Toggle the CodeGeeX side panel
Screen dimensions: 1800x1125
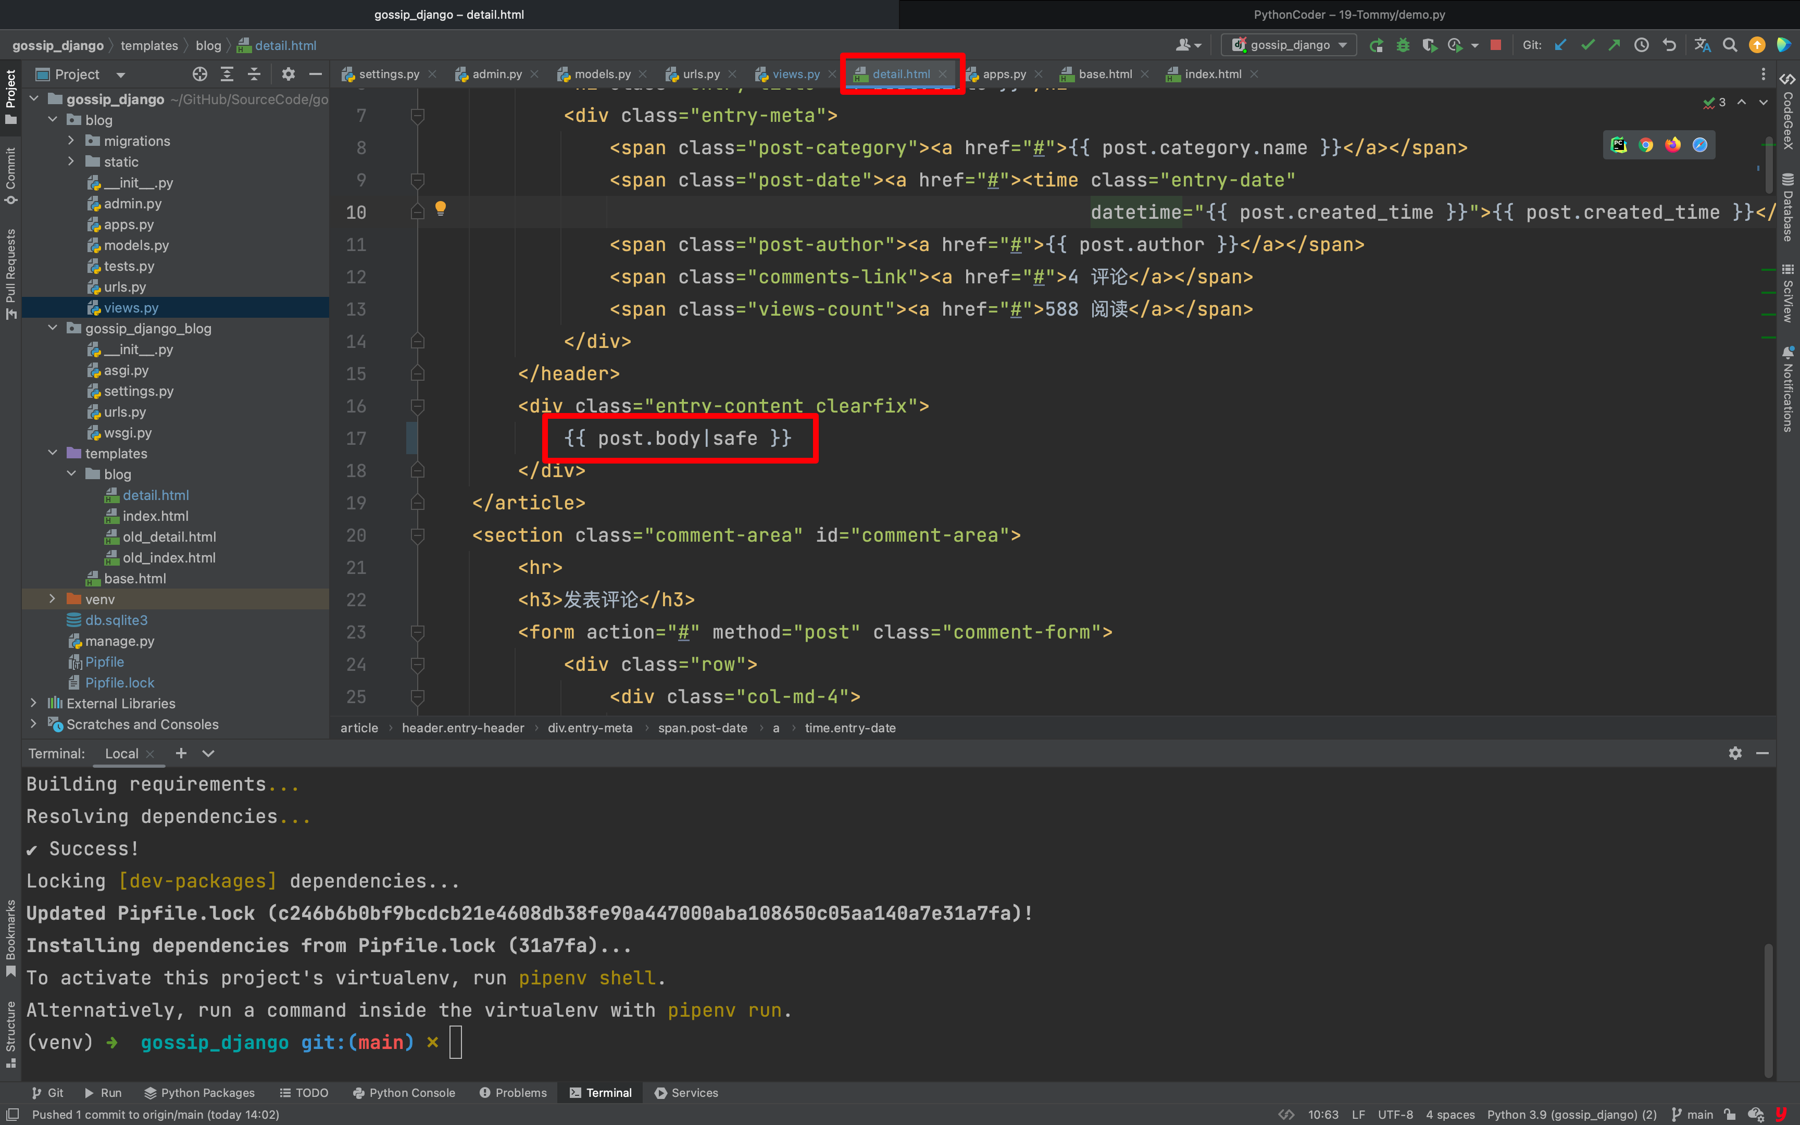[x=1788, y=111]
